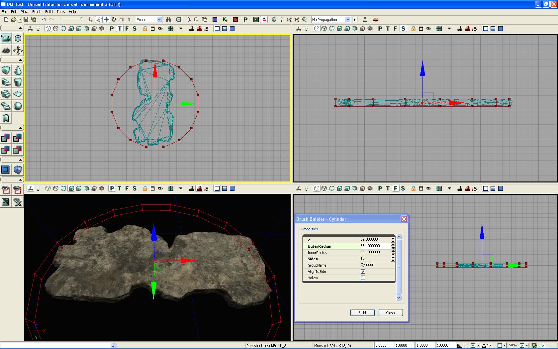Open the Brush menu
This screenshot has width=558, height=349.
[37, 12]
